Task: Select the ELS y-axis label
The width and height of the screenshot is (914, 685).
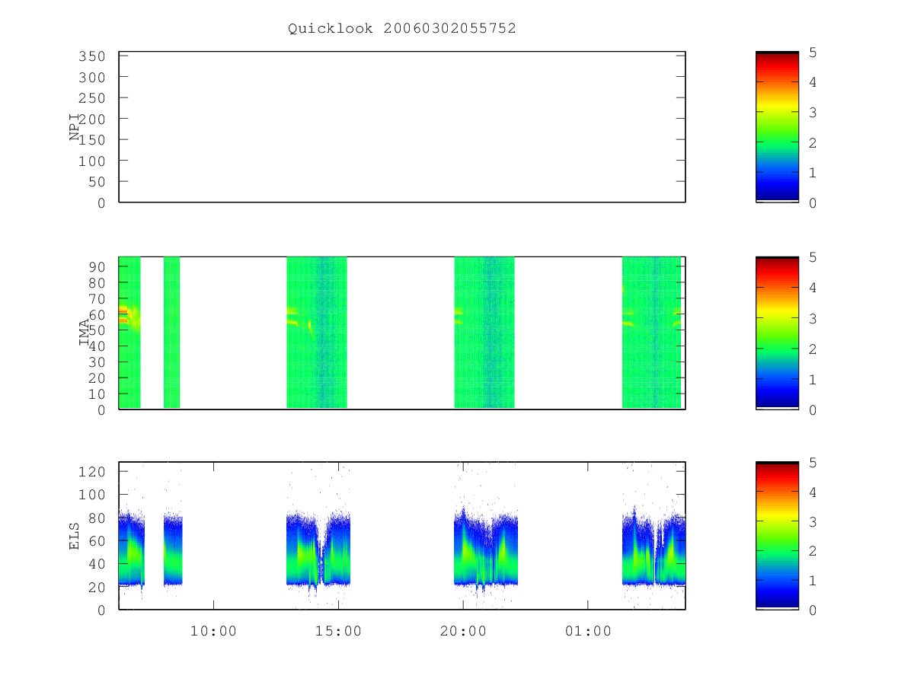Action: [x=75, y=535]
